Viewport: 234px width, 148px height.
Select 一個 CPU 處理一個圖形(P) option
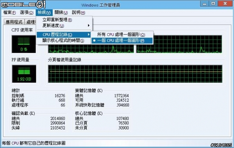(x=122, y=40)
